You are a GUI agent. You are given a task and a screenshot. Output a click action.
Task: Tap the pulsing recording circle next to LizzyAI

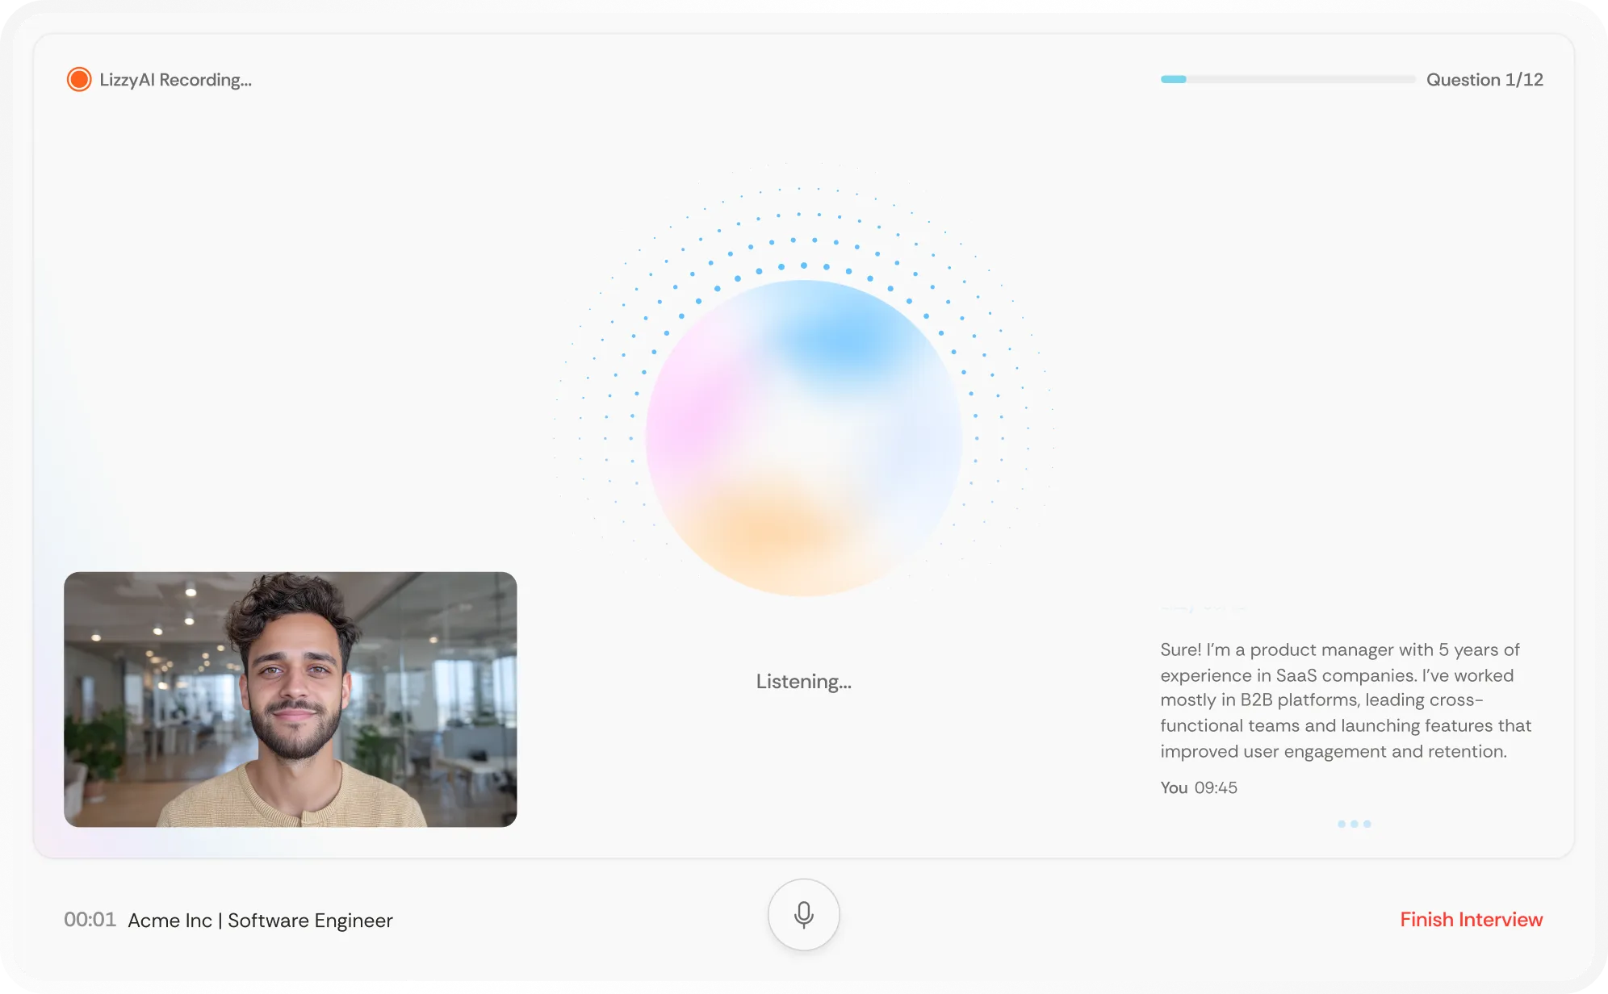pyautogui.click(x=78, y=79)
